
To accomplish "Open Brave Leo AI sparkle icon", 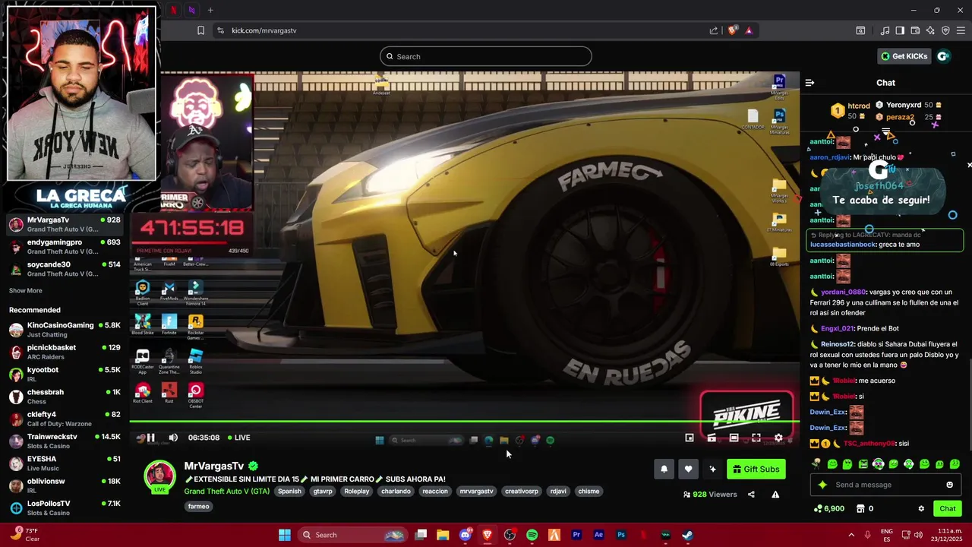I will click(x=930, y=30).
